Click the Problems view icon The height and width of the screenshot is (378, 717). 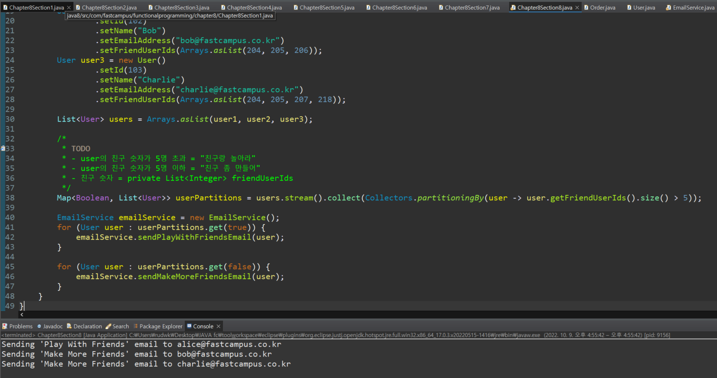(x=5, y=326)
